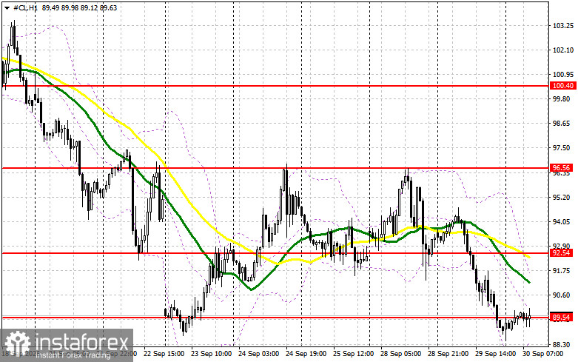Select the 100.40 red price level label
Image resolution: width=578 pixels, height=362 pixels.
(x=563, y=86)
